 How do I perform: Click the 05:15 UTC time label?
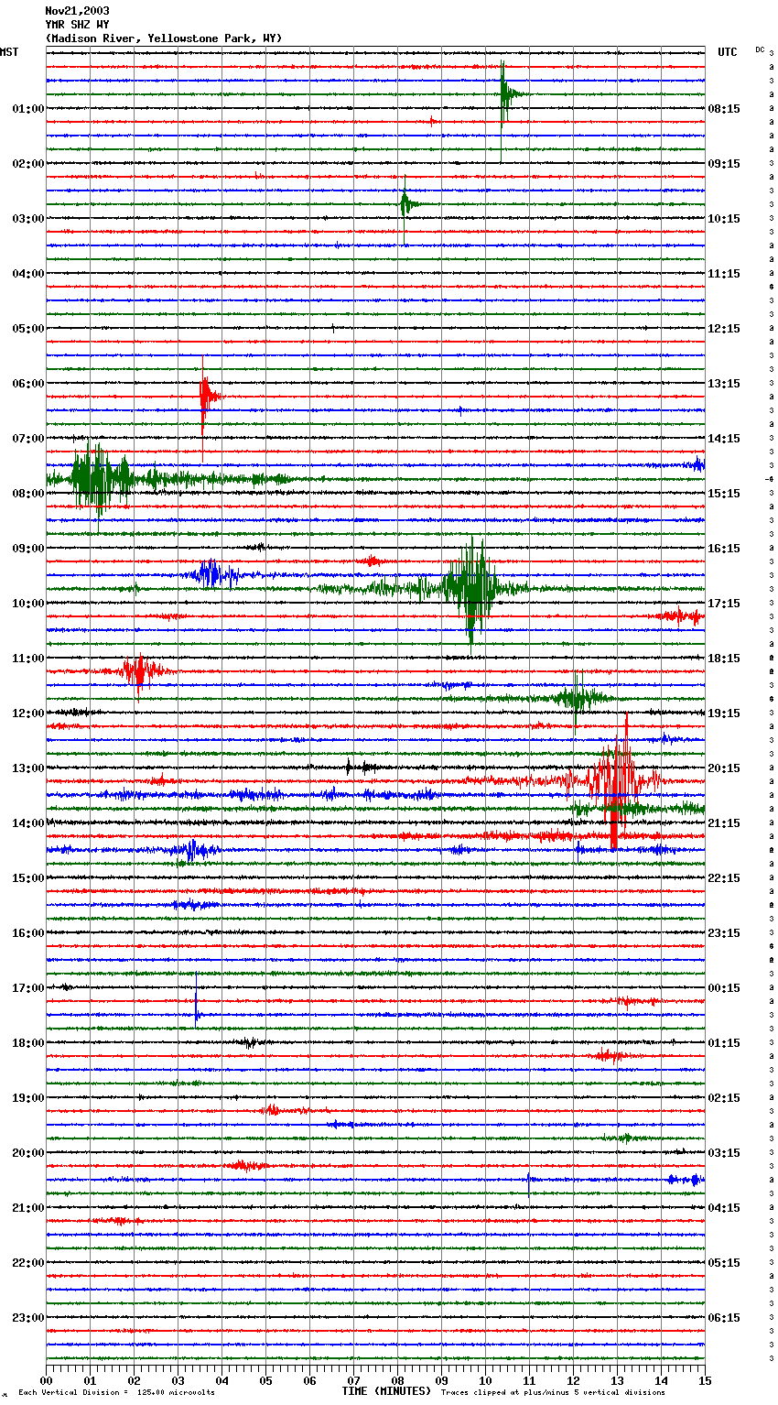[724, 1263]
